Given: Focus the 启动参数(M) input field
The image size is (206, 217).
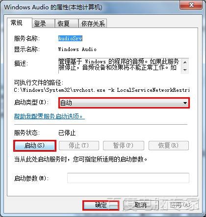Looking at the screenshot, I should (128, 178).
